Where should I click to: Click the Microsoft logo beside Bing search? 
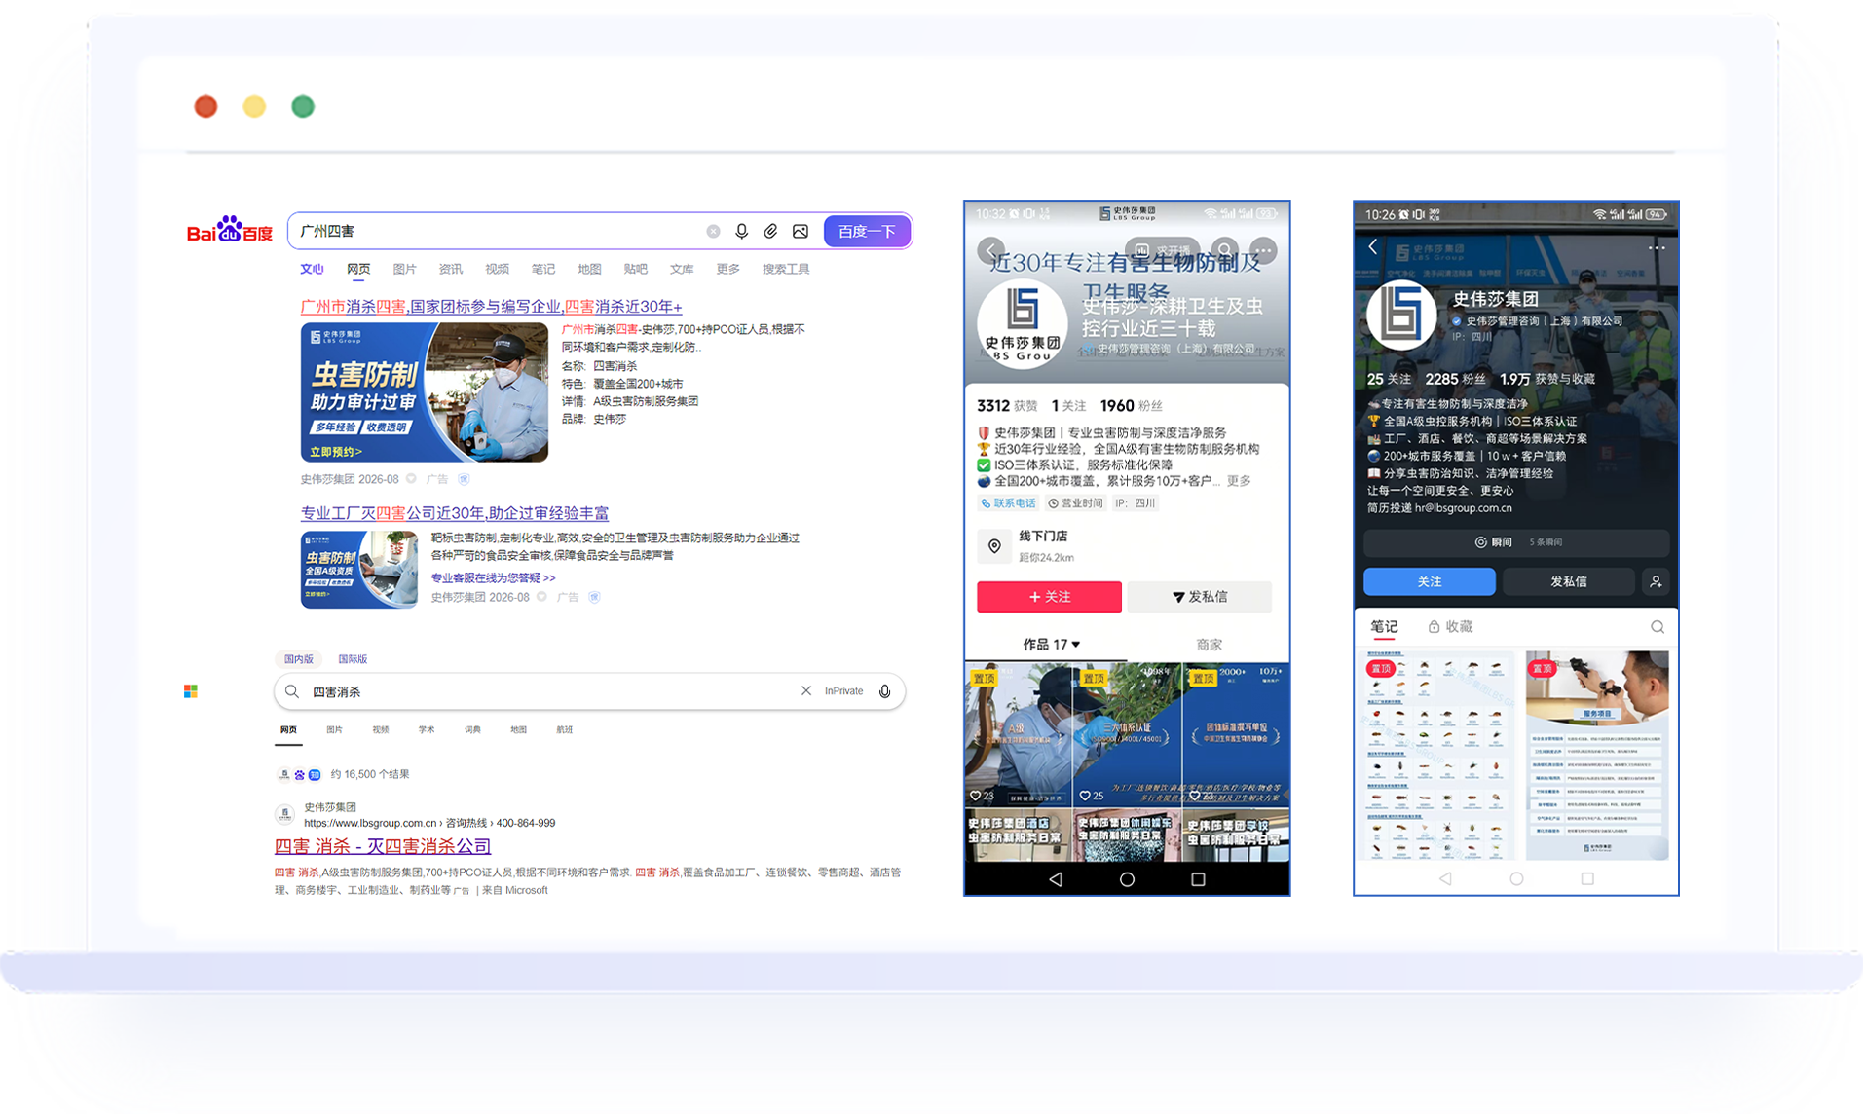click(191, 691)
